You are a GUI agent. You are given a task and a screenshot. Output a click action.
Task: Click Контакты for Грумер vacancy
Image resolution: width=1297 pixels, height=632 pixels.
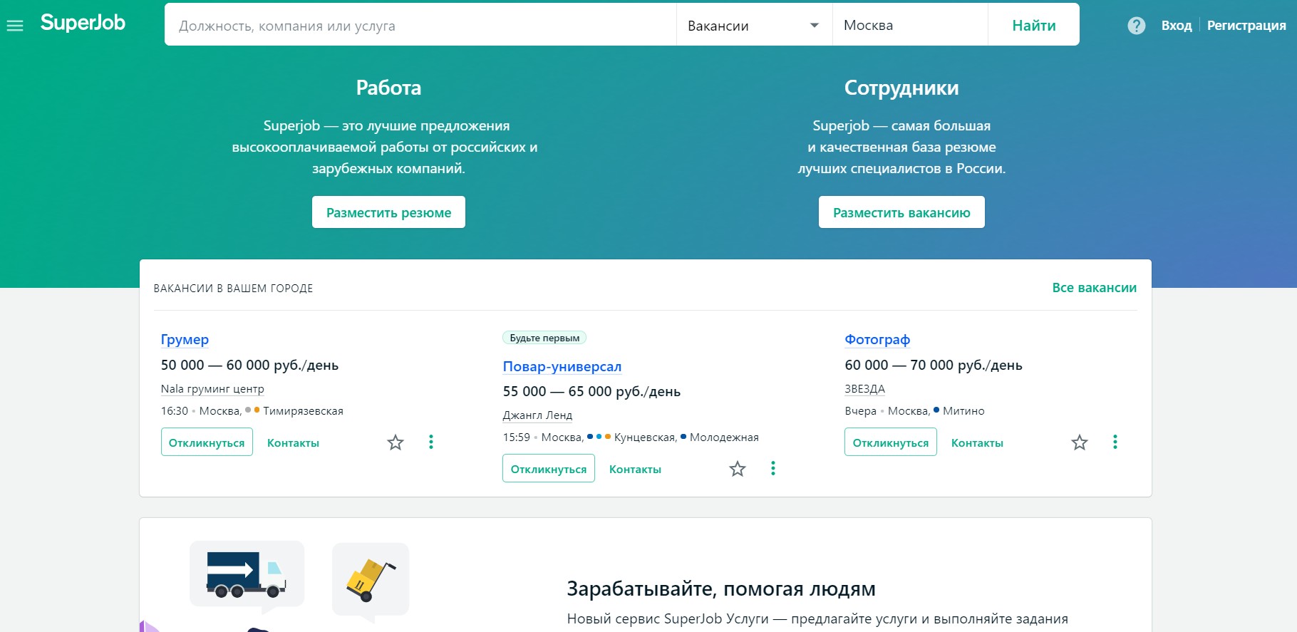[293, 442]
